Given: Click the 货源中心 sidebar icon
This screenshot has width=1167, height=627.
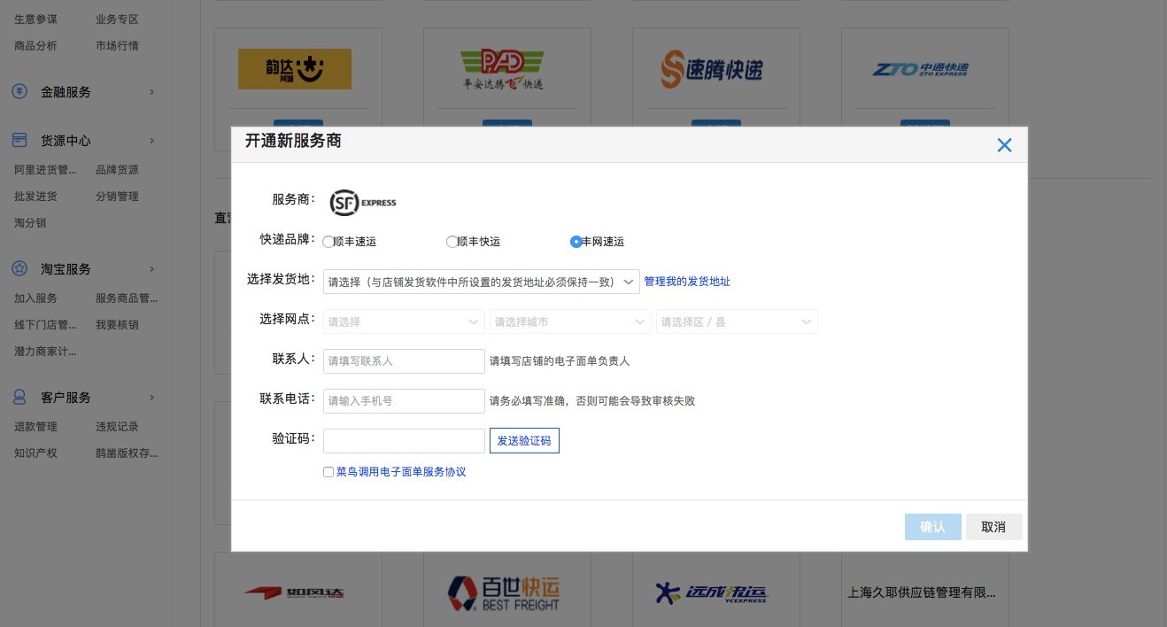Looking at the screenshot, I should tap(19, 140).
